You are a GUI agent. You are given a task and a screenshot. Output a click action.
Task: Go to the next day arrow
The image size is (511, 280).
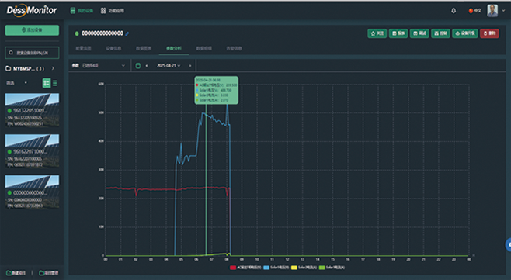(190, 66)
